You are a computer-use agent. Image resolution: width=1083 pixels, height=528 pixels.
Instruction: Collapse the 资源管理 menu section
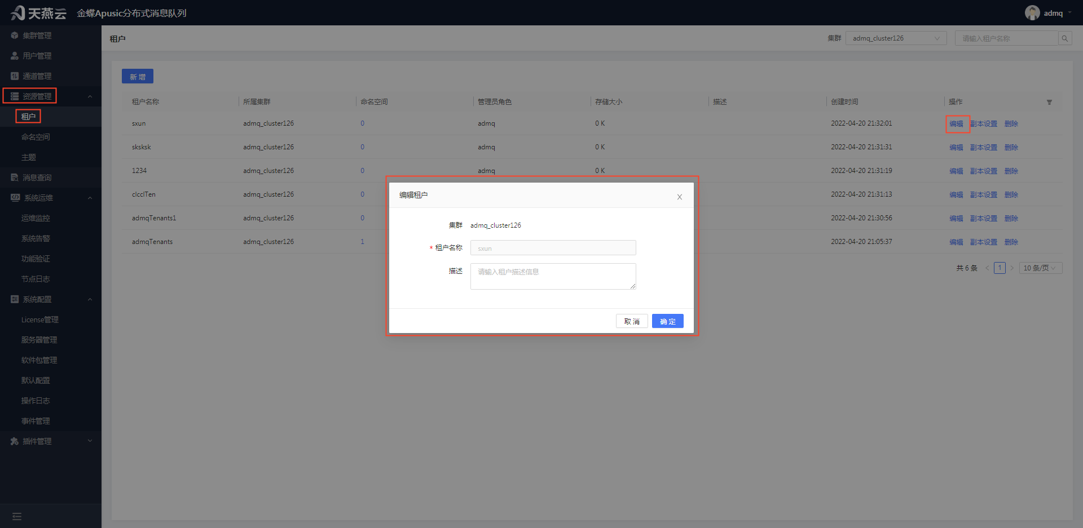tap(90, 96)
